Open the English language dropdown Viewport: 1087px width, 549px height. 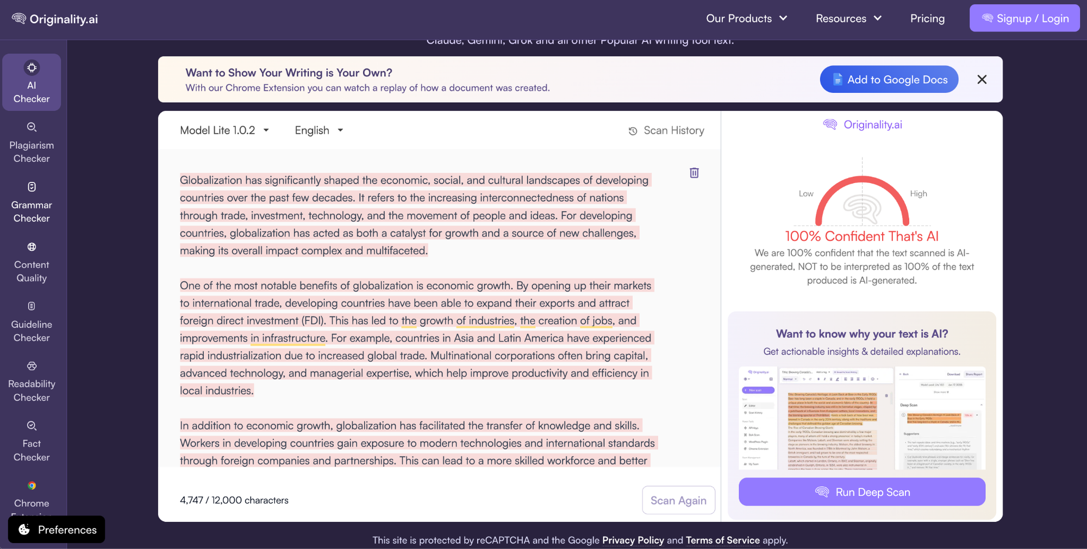coord(319,130)
